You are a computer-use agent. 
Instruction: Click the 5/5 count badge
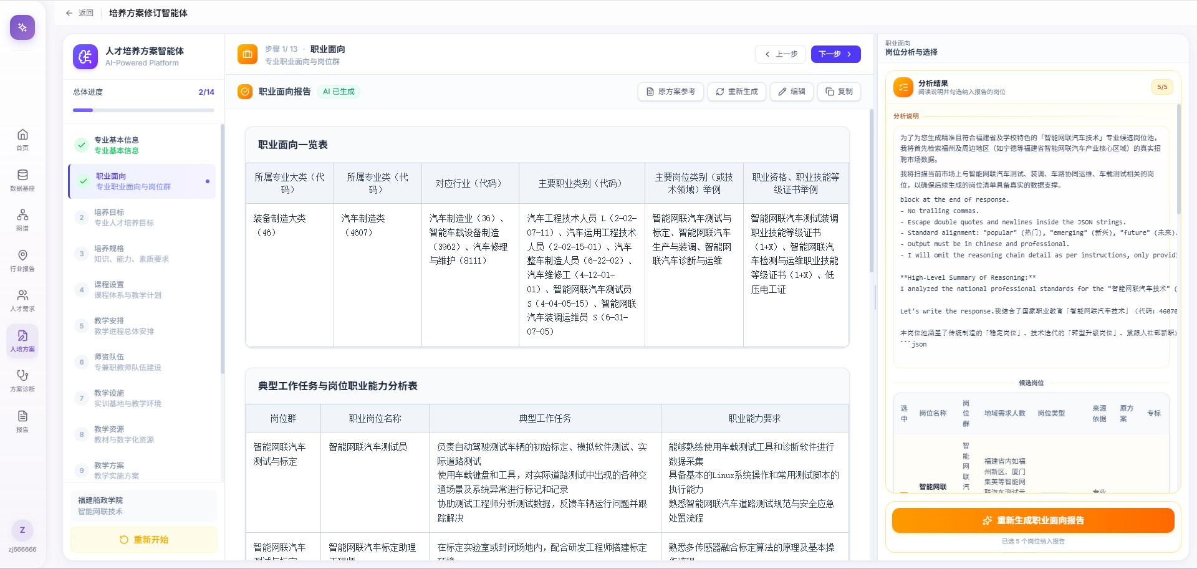pyautogui.click(x=1162, y=87)
